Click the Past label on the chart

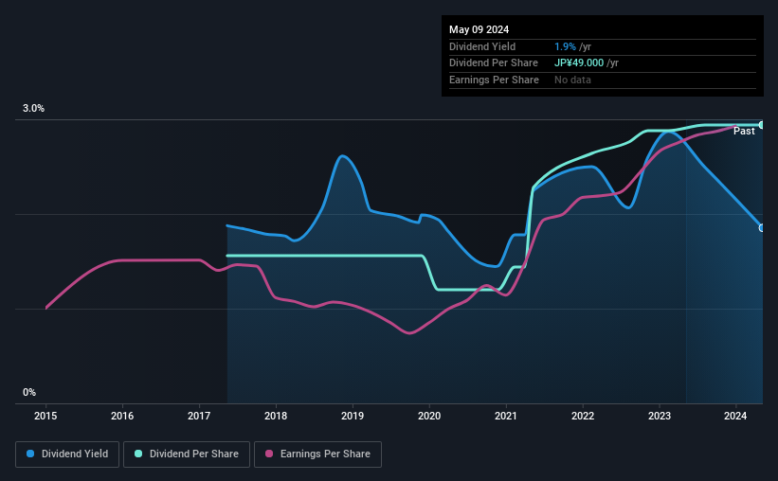click(x=744, y=131)
